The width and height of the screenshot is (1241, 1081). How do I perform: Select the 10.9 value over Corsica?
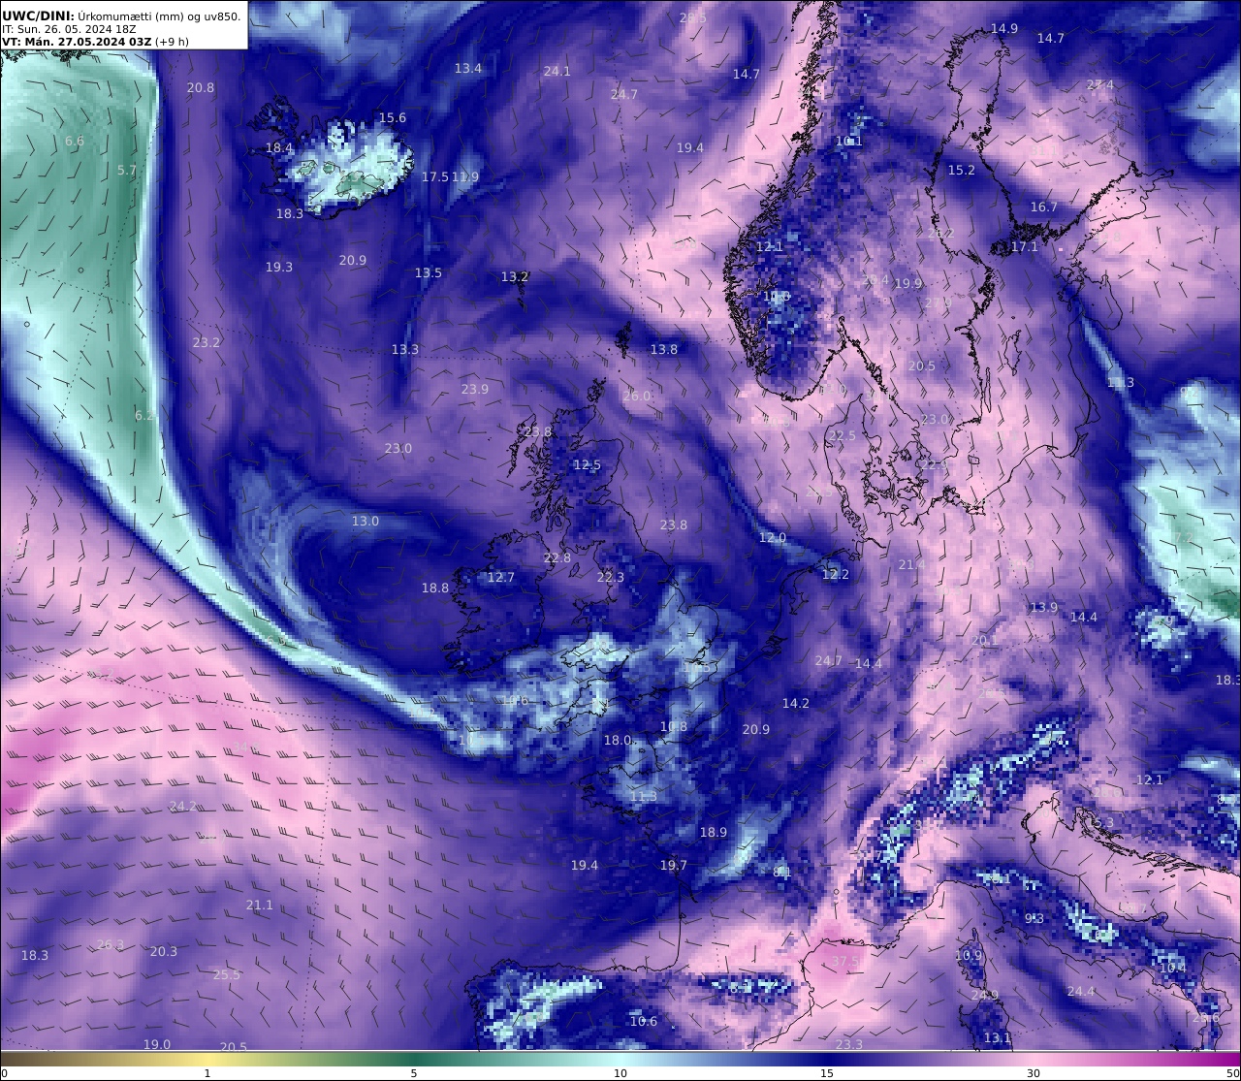[969, 956]
